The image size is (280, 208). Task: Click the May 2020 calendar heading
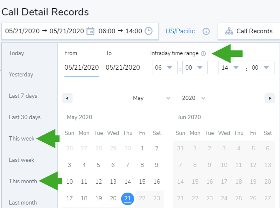[x=80, y=117]
